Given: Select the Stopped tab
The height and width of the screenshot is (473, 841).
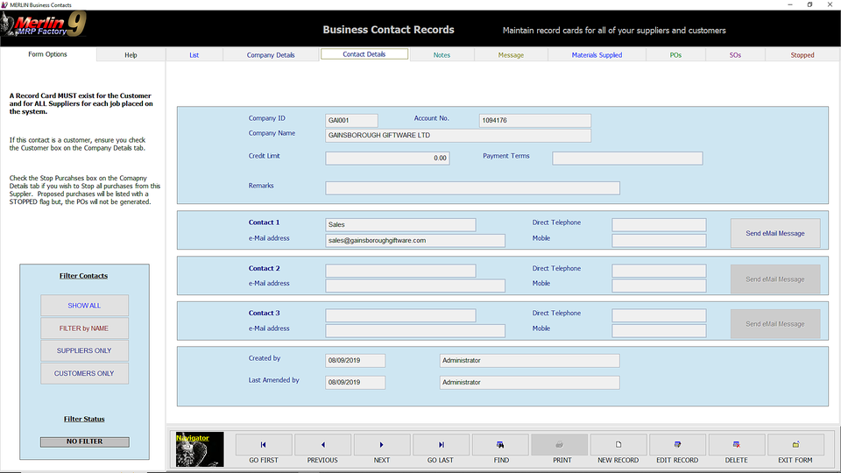Looking at the screenshot, I should click(802, 55).
